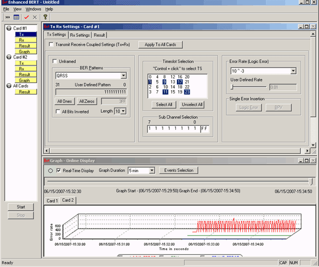Toggle All Bits Inverted checkbox
This screenshot has width=319, height=267.
pos(58,112)
